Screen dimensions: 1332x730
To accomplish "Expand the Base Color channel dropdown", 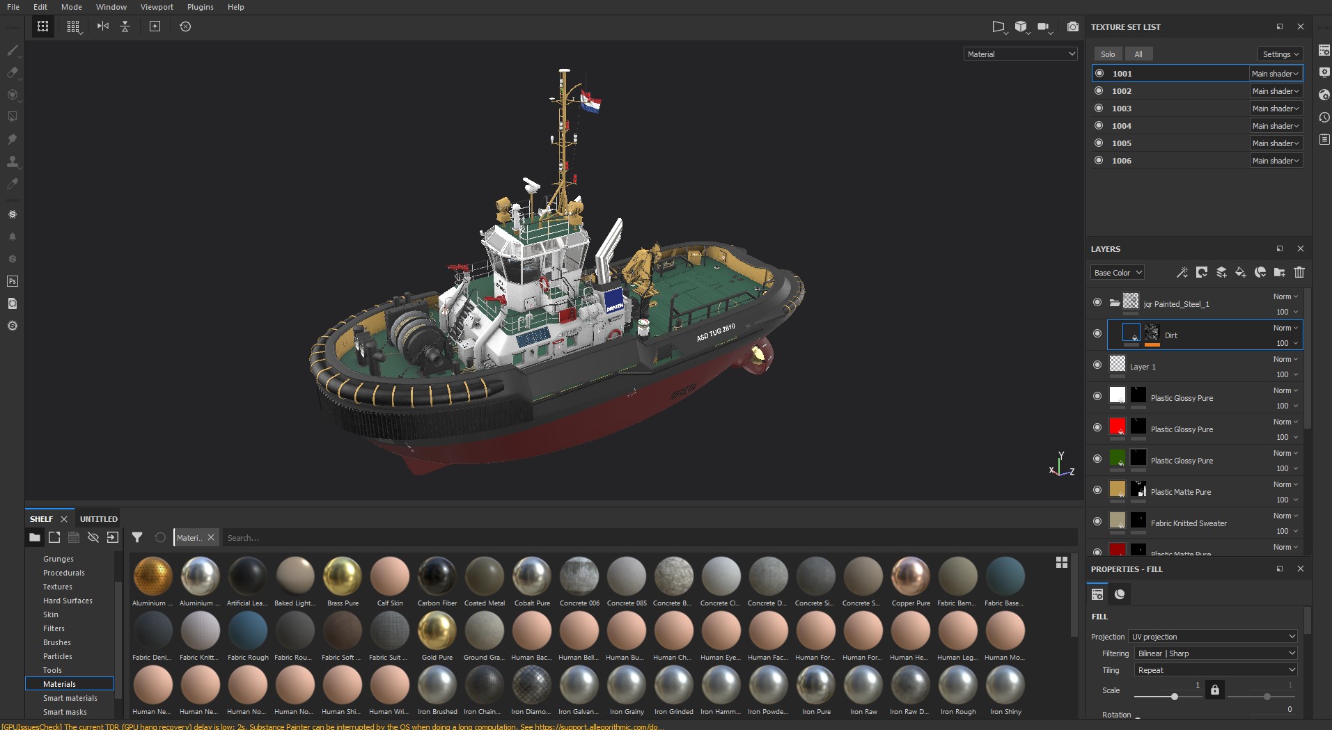I will click(x=1117, y=273).
